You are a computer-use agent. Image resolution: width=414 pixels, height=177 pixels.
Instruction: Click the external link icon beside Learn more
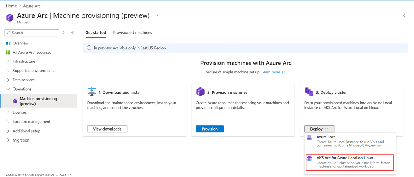pos(284,72)
